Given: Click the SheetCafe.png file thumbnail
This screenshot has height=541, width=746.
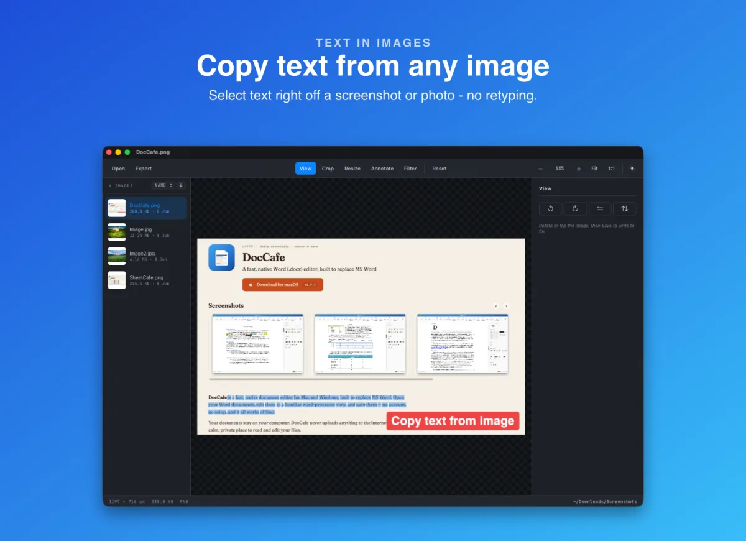Looking at the screenshot, I should coord(117,280).
